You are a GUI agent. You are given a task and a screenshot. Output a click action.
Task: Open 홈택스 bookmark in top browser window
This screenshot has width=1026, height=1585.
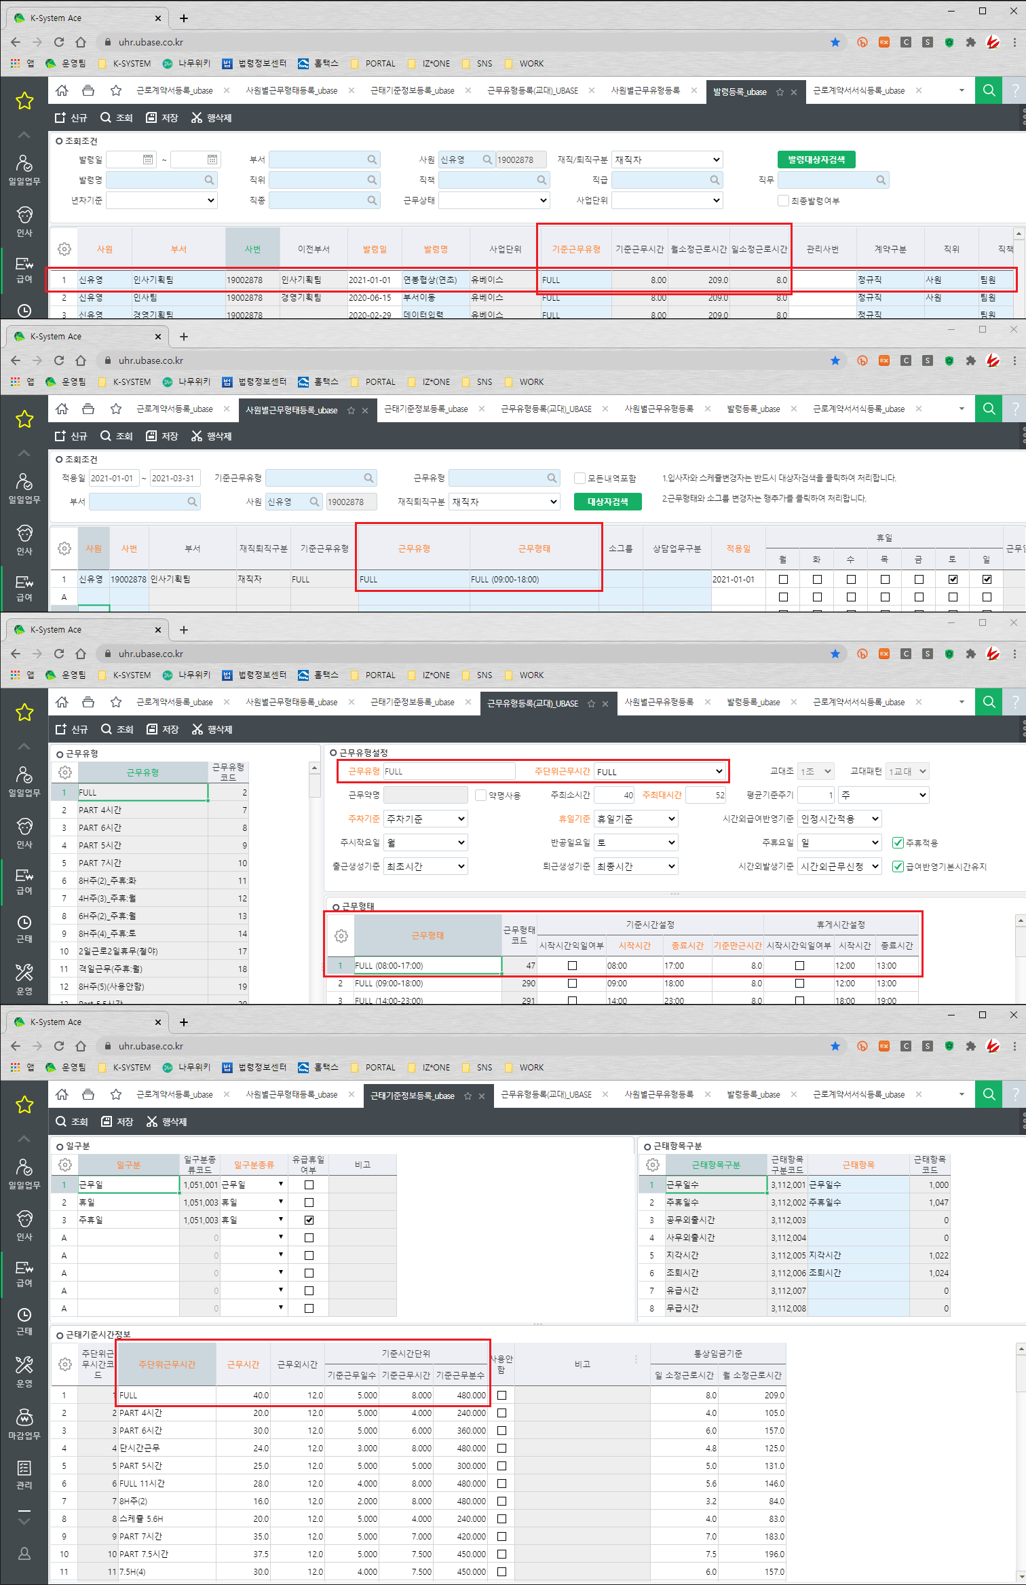(318, 63)
